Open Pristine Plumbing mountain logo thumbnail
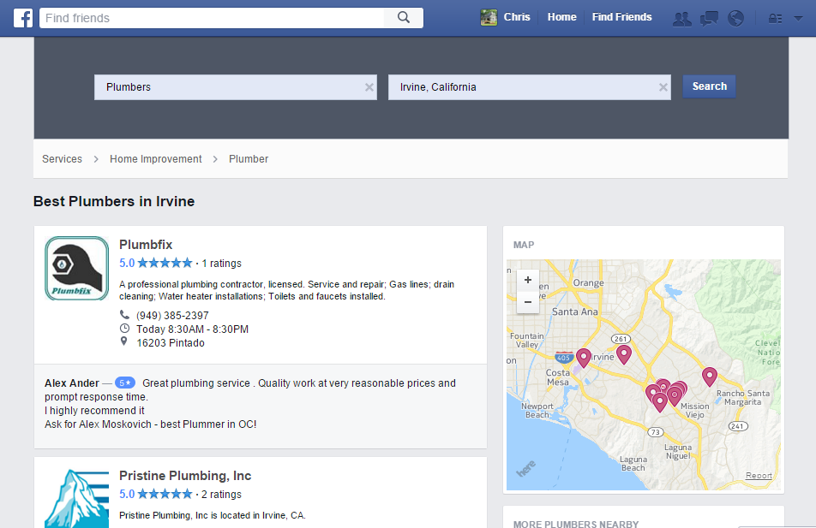This screenshot has width=816, height=528. point(76,498)
